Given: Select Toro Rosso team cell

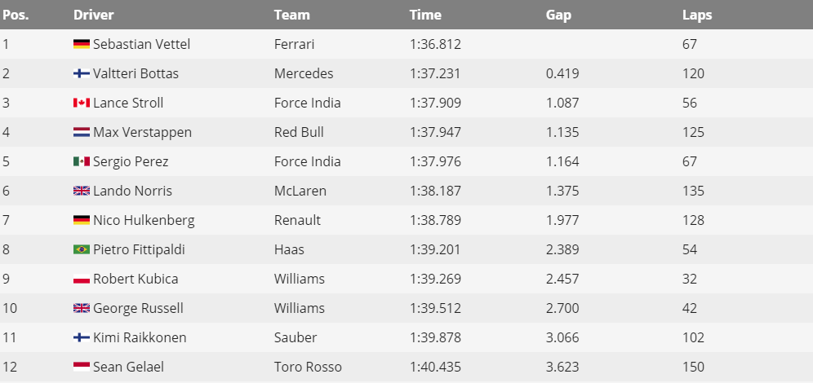Looking at the screenshot, I should point(308,367).
